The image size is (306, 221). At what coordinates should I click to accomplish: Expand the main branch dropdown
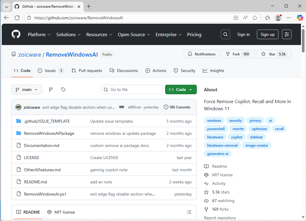27,89
